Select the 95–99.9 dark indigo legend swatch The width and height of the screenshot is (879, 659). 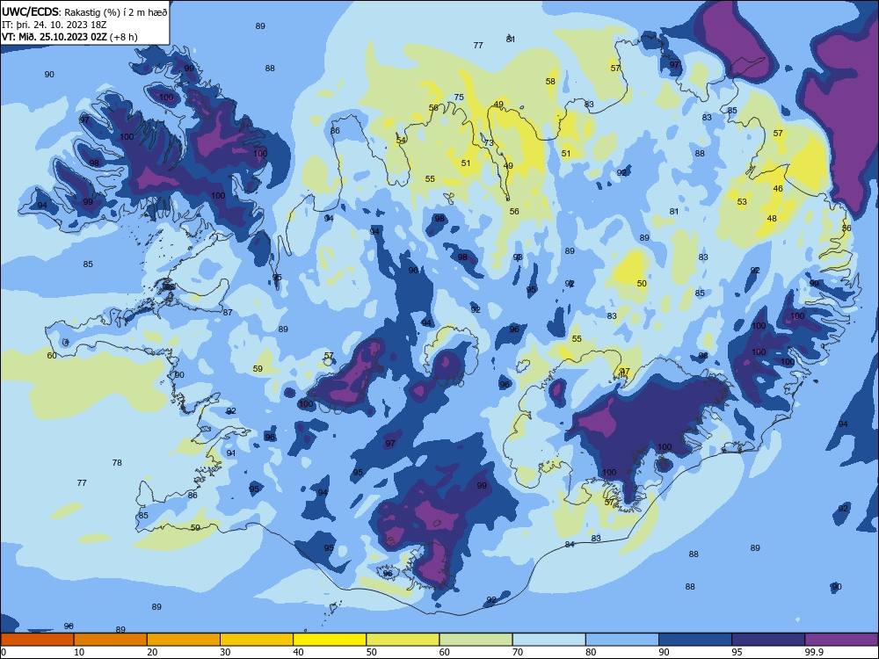(768, 640)
